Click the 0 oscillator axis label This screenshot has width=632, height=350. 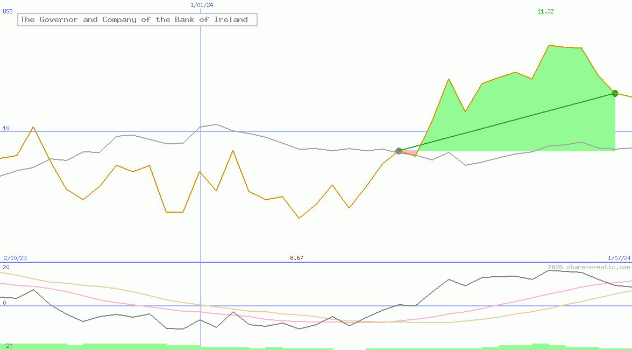pos(4,303)
